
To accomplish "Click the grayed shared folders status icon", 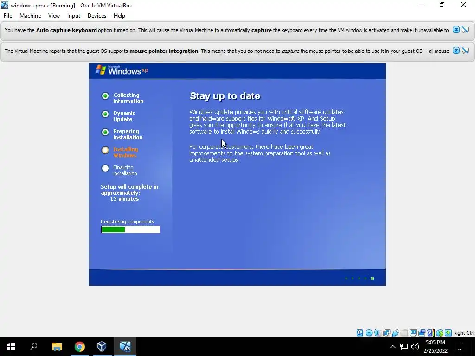I will pyautogui.click(x=404, y=333).
